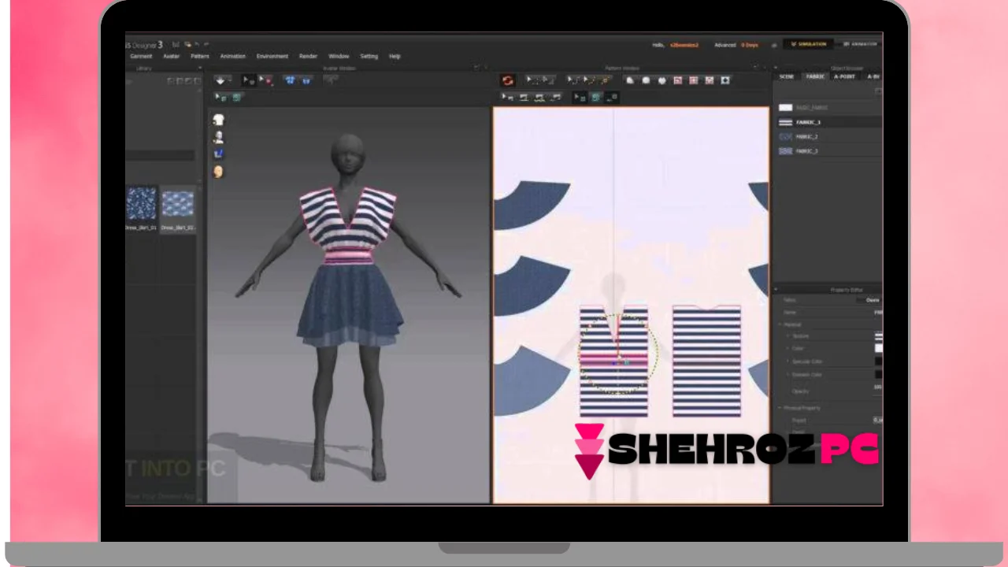Select FABRIC_2 in the fabric list
Screen dimensions: 1008x567
coord(829,136)
